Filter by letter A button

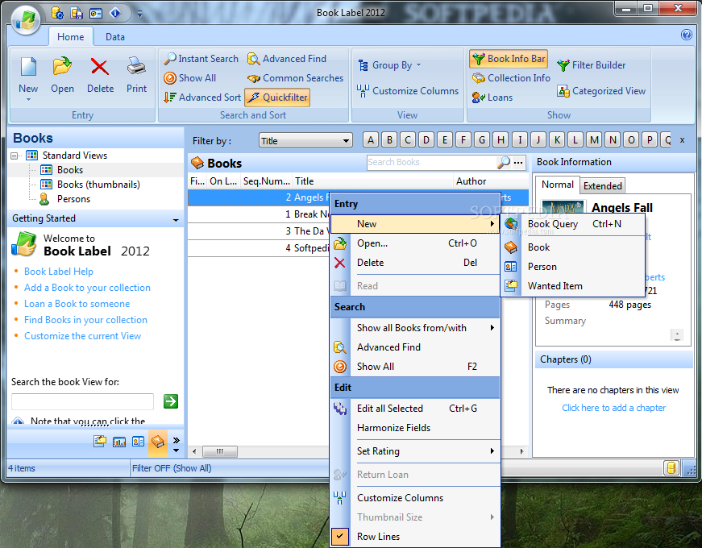(x=371, y=140)
